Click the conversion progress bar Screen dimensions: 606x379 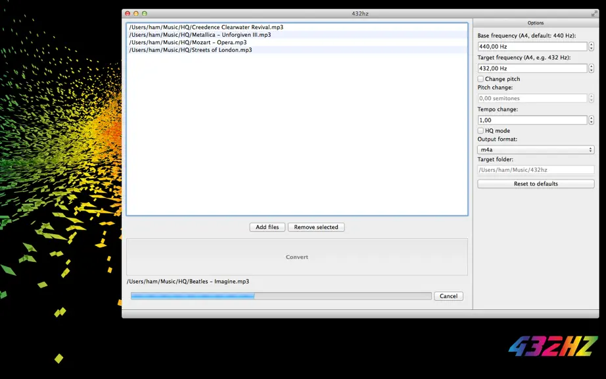[281, 296]
